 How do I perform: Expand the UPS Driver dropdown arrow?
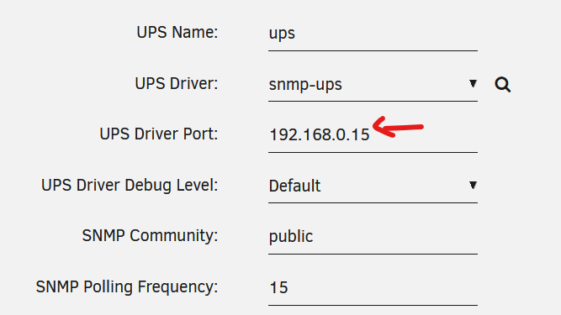pos(473,83)
